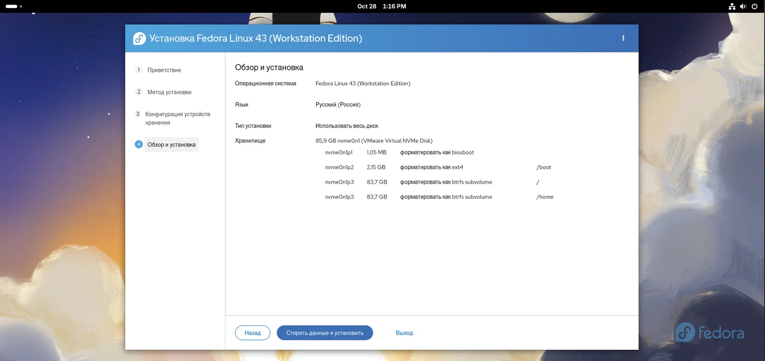
Task: Click the Fedora logo in installer header
Action: [140, 38]
